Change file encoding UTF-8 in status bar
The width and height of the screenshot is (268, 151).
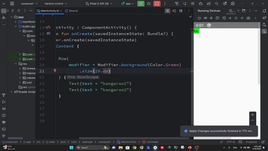coord(231,142)
